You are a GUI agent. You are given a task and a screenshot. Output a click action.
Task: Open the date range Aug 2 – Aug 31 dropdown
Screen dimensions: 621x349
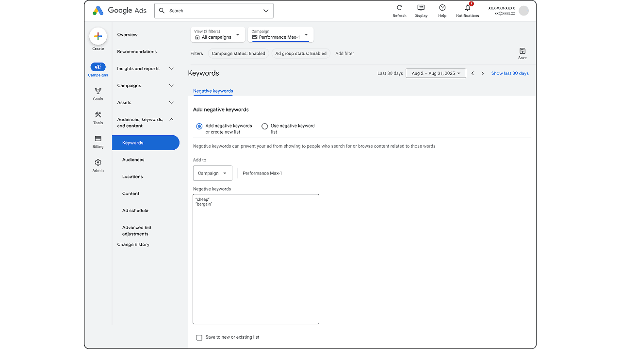[435, 73]
